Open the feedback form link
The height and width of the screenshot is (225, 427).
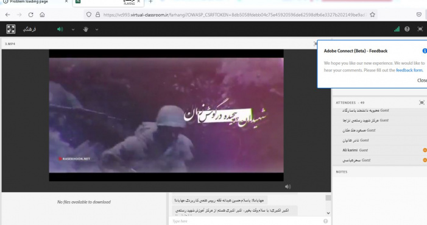click(x=409, y=70)
